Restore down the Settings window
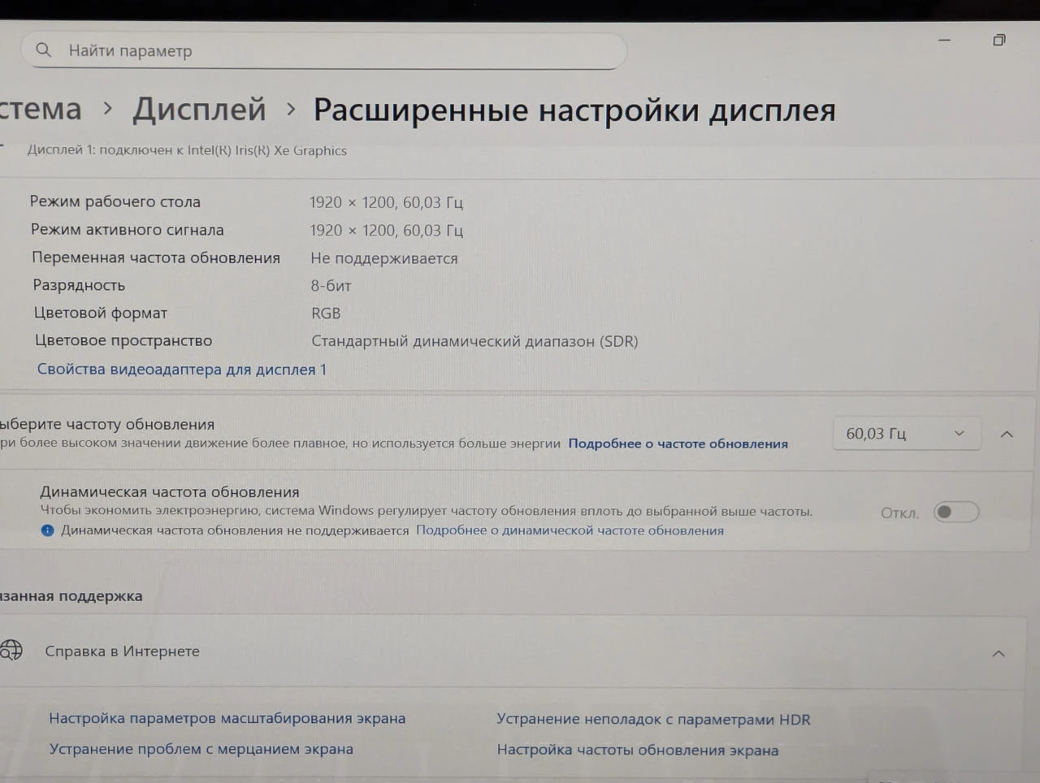1040x783 pixels. click(x=999, y=40)
